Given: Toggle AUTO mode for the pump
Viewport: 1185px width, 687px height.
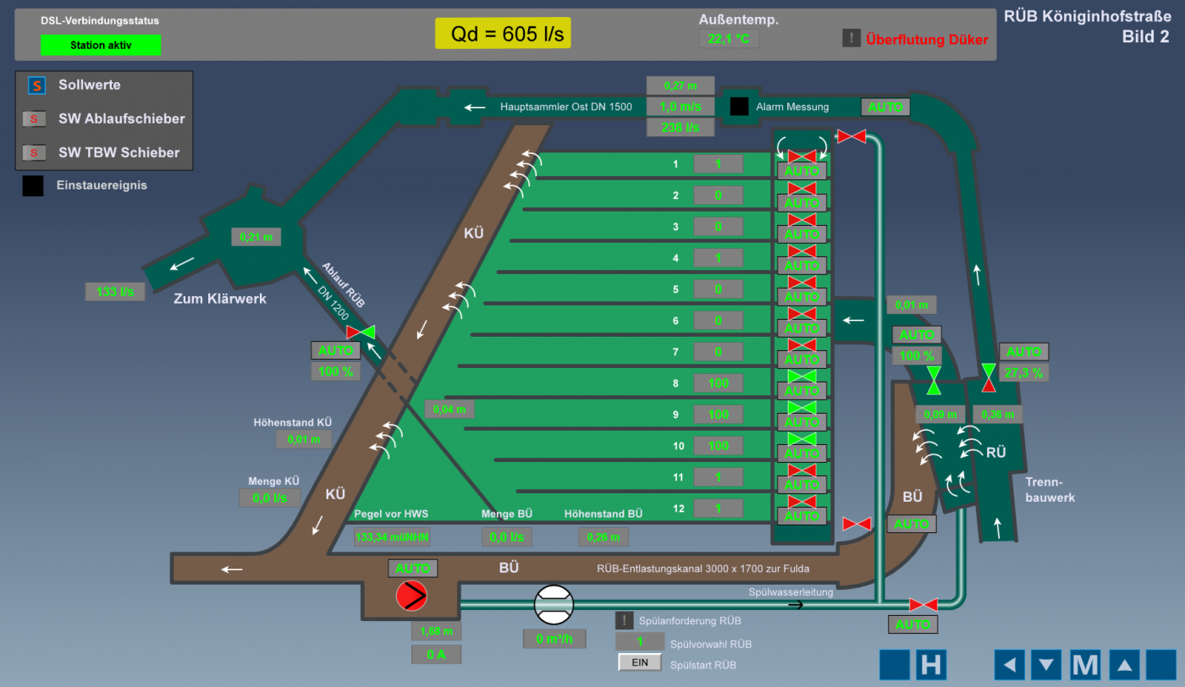Looking at the screenshot, I should [x=413, y=569].
